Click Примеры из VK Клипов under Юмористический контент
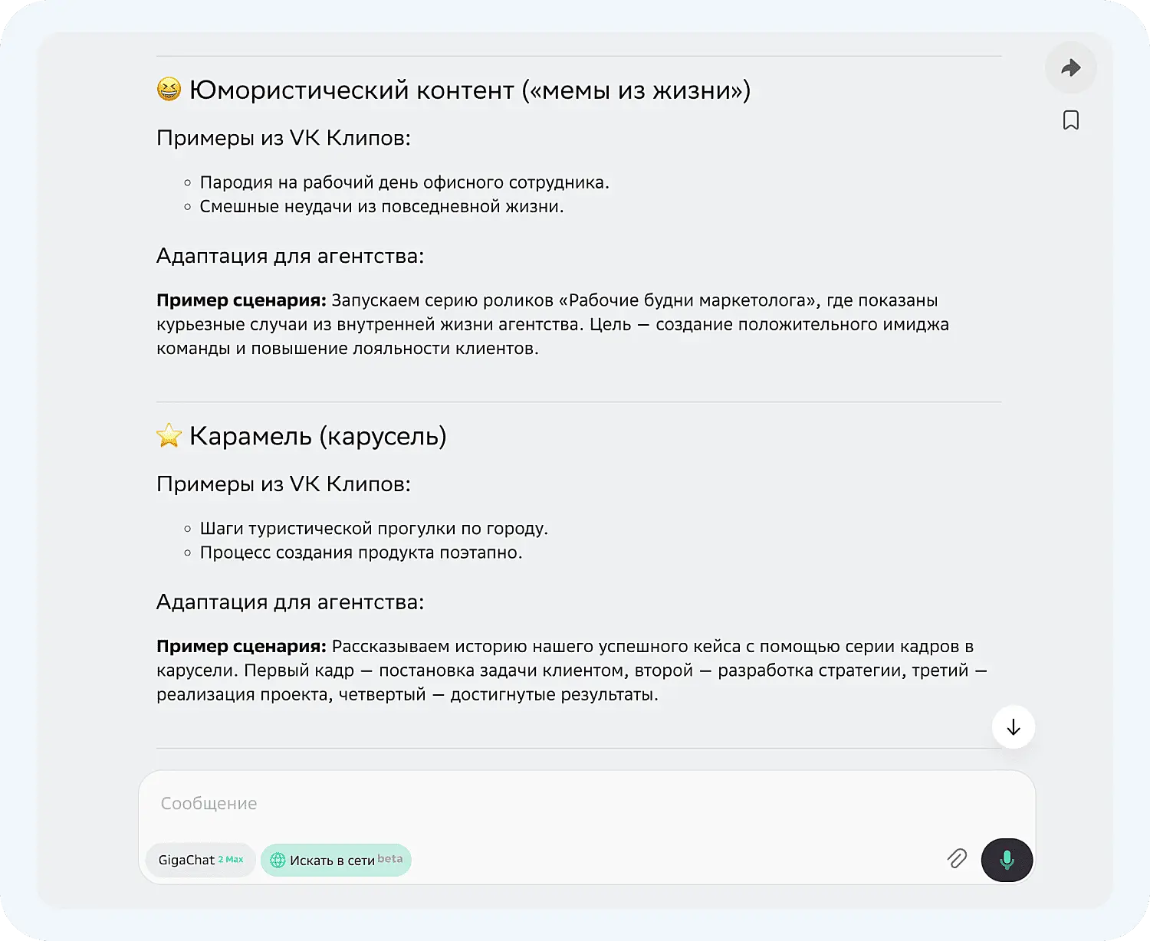Screen dimensions: 1150x941 [283, 138]
